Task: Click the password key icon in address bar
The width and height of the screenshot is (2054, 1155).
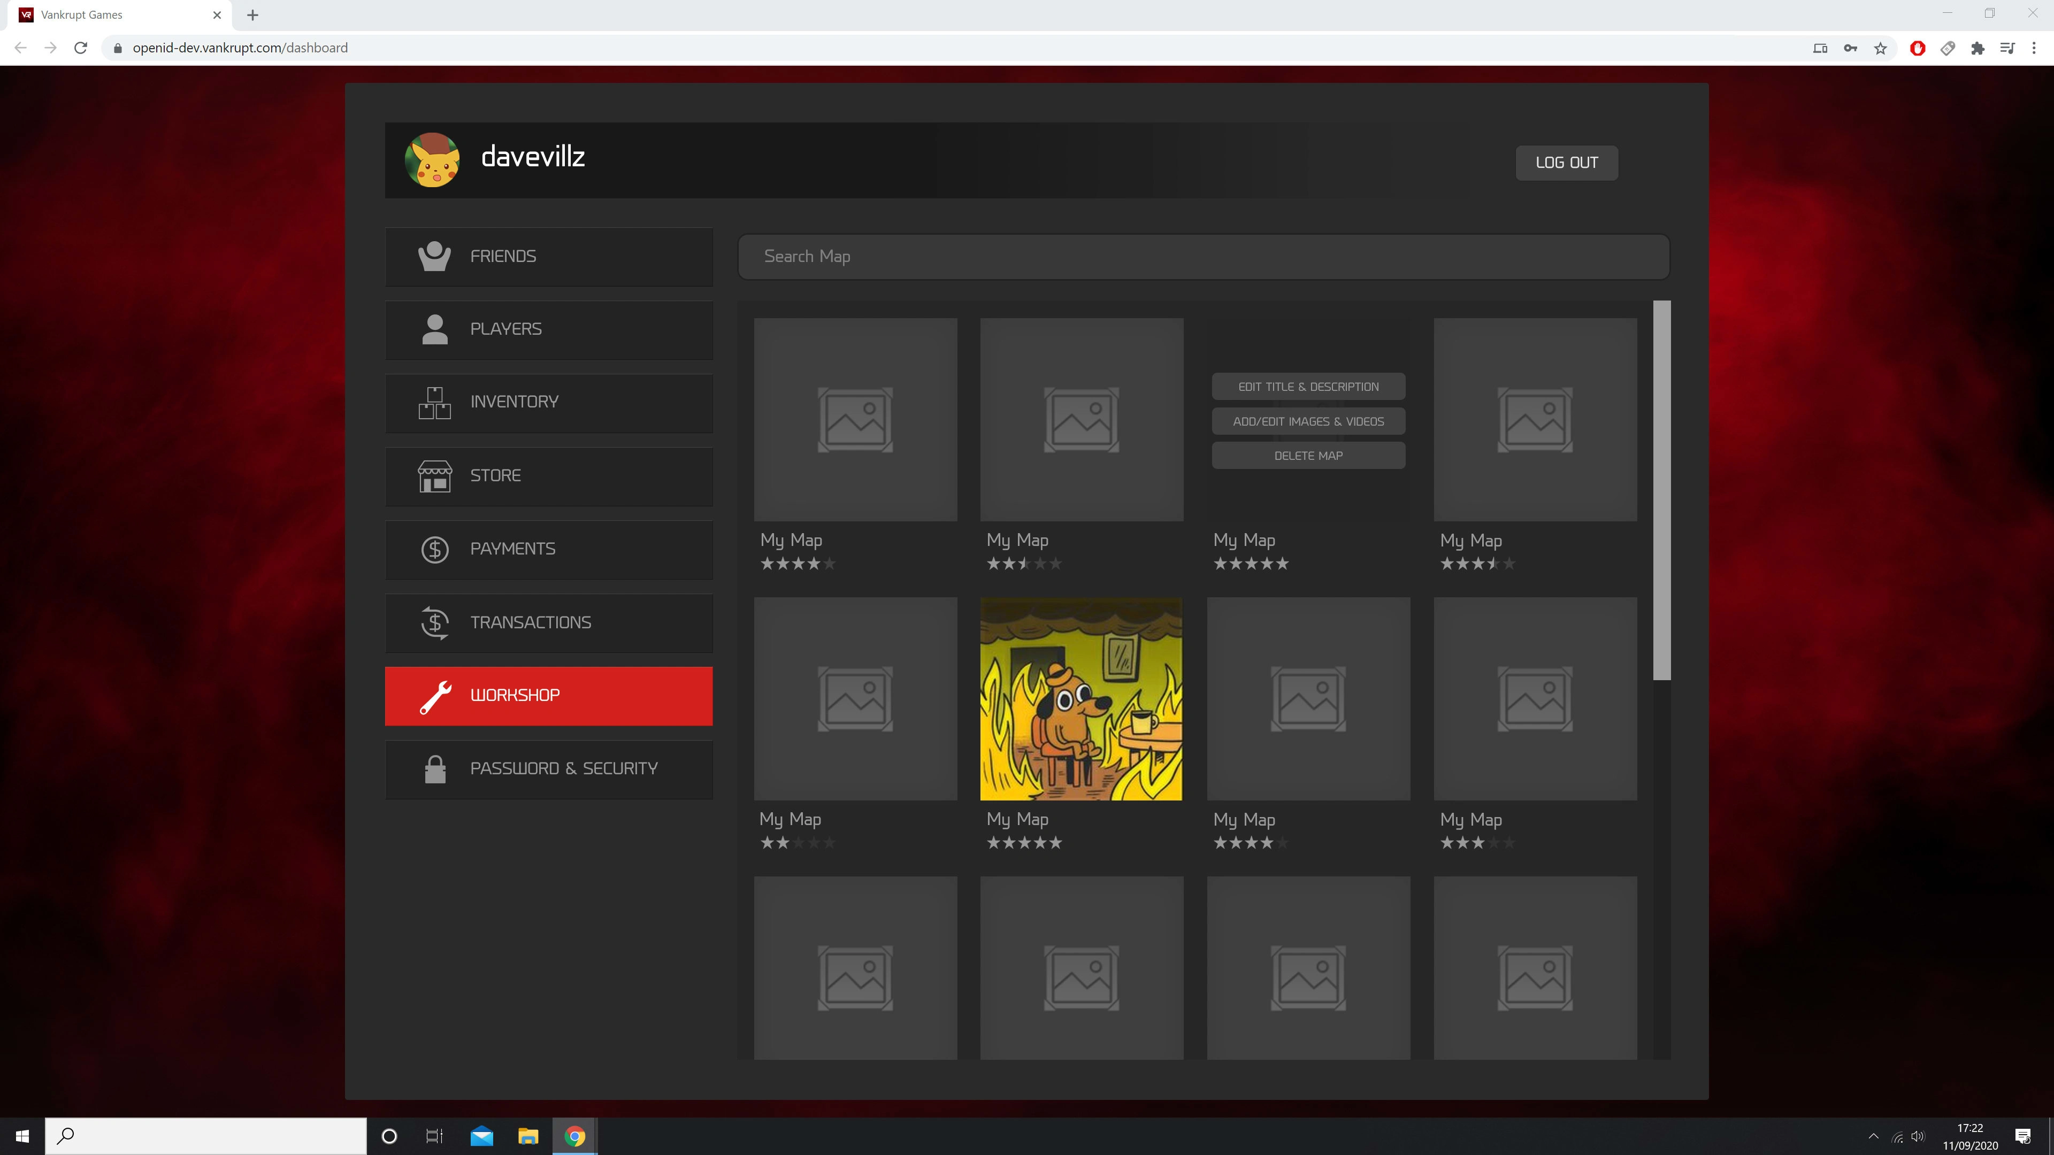Action: tap(1851, 48)
